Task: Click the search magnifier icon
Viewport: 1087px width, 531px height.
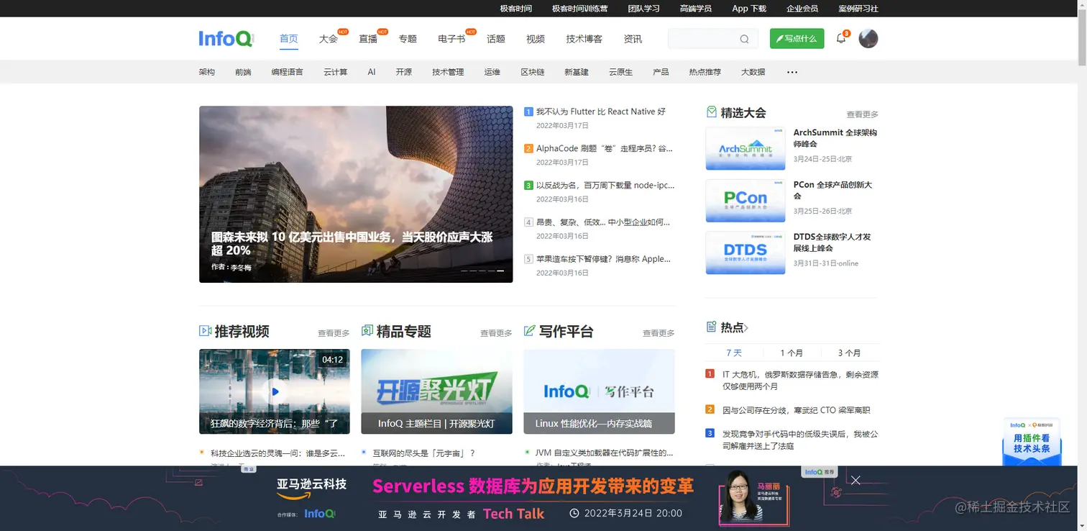Action: tap(744, 39)
